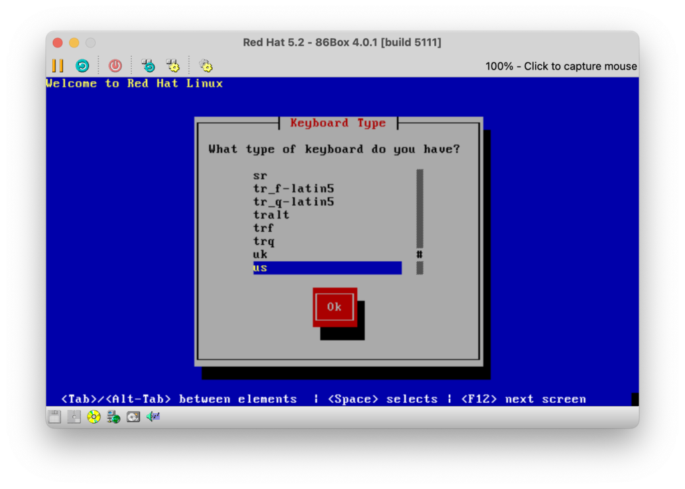Send Ctrl+Alt+Esc via toolbar icon
The width and height of the screenshot is (685, 489).
(173, 66)
